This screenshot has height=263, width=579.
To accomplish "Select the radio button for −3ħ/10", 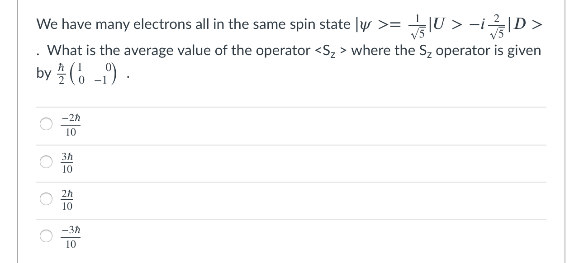I will coord(47,237).
